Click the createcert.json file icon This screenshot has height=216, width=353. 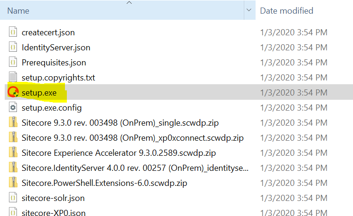[13, 32]
